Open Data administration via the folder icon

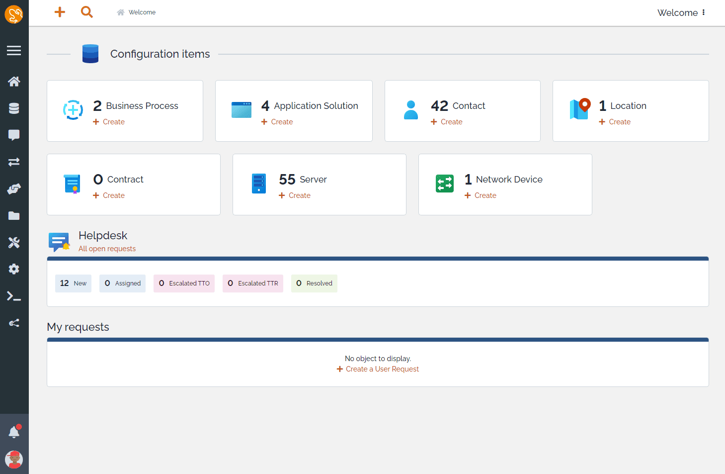(14, 215)
